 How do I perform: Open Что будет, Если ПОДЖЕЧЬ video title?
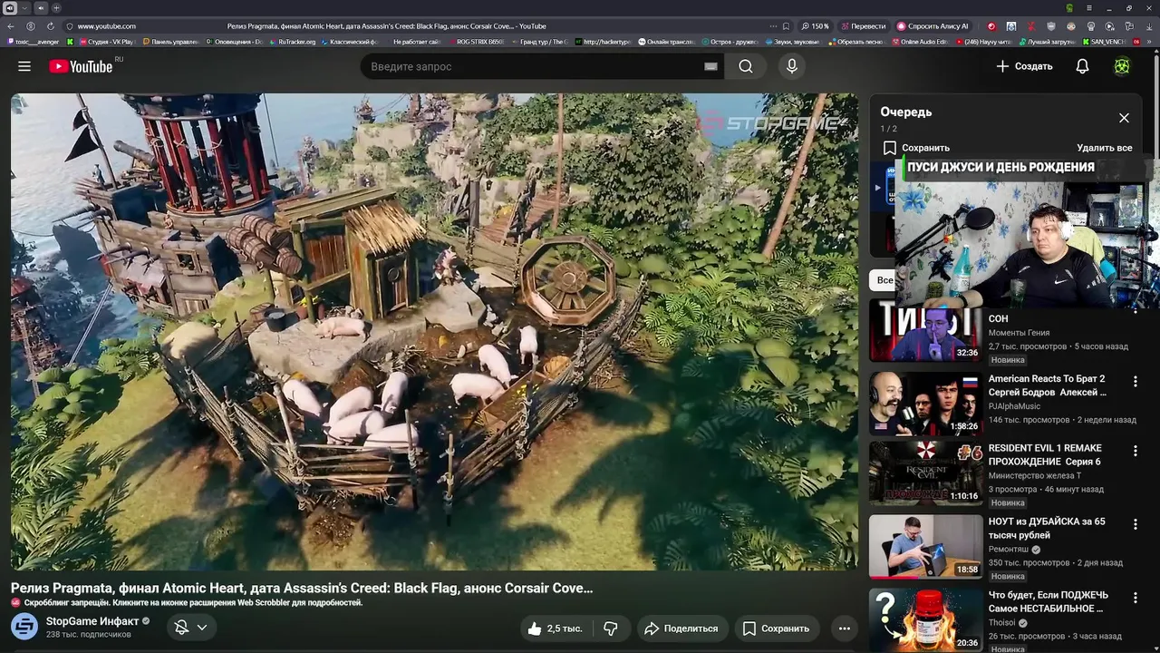(1048, 602)
